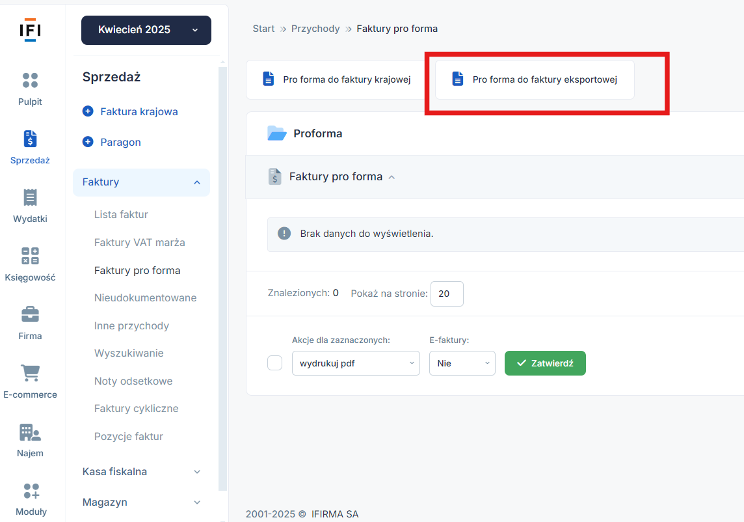Open the Pulpit dashboard icon
The height and width of the screenshot is (522, 744).
coord(30,80)
